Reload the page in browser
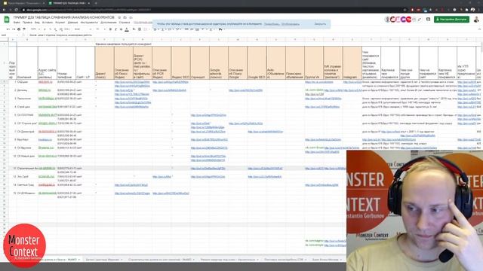 (17, 10)
